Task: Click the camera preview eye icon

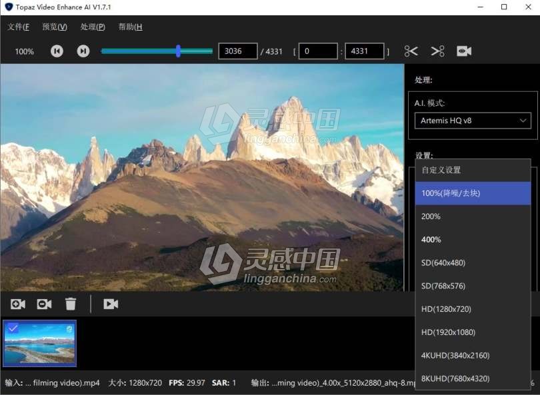Action: coord(464,51)
